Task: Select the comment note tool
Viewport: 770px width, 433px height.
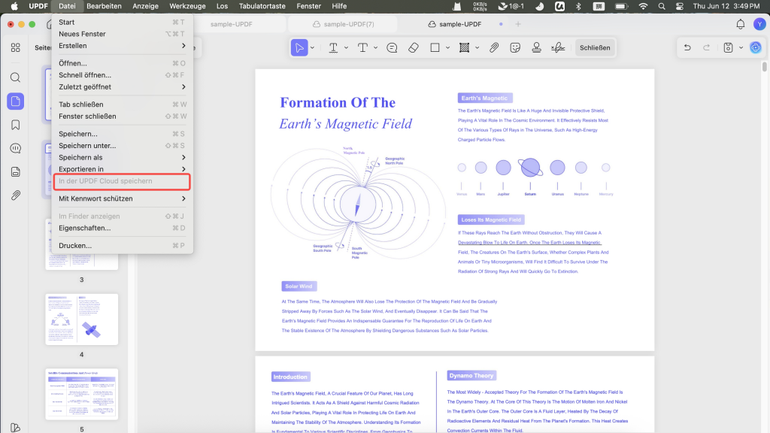Action: 392,47
